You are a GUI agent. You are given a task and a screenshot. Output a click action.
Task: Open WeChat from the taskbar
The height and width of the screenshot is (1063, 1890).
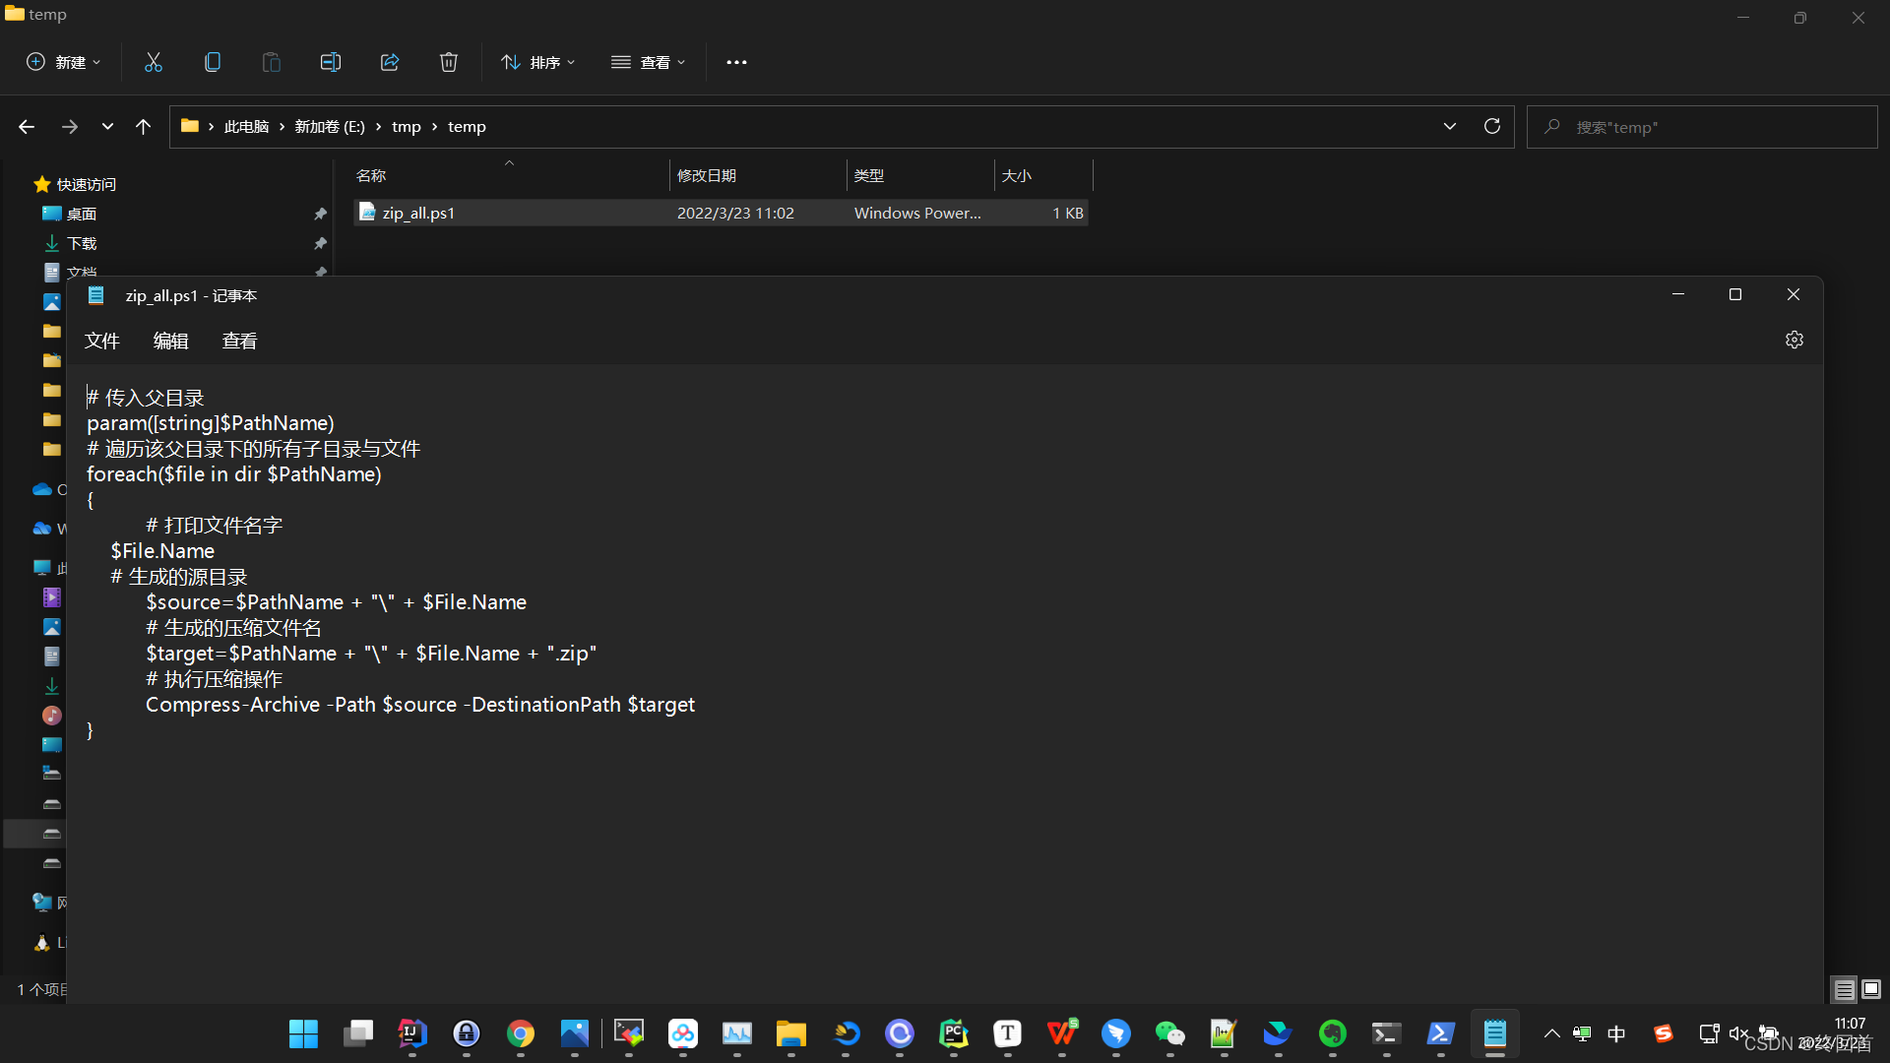1170,1033
